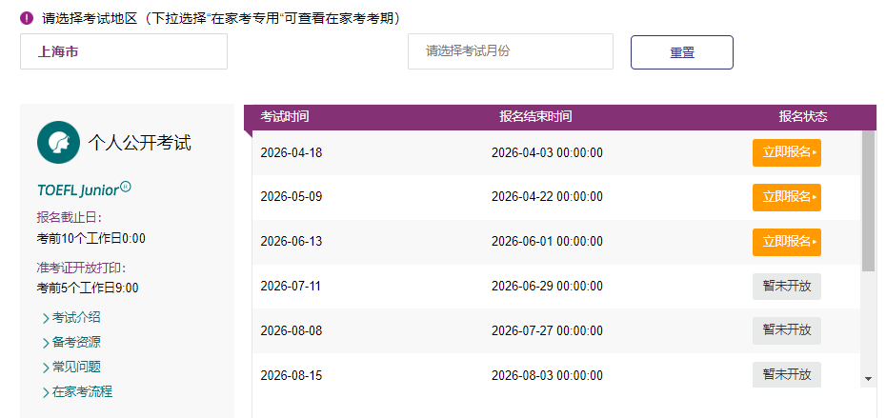Open the 在家考流程 link
Image resolution: width=886 pixels, height=418 pixels.
click(81, 391)
